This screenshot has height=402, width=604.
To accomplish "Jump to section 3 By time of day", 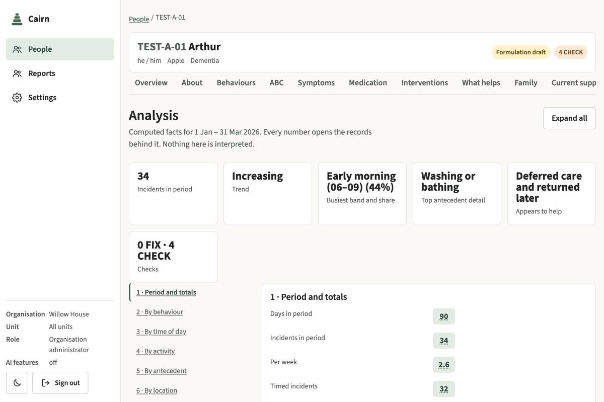I will tap(161, 332).
